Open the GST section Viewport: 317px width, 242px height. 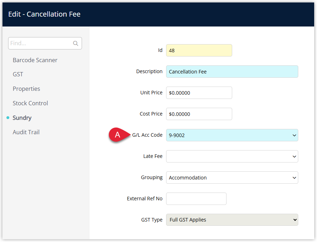coord(18,74)
